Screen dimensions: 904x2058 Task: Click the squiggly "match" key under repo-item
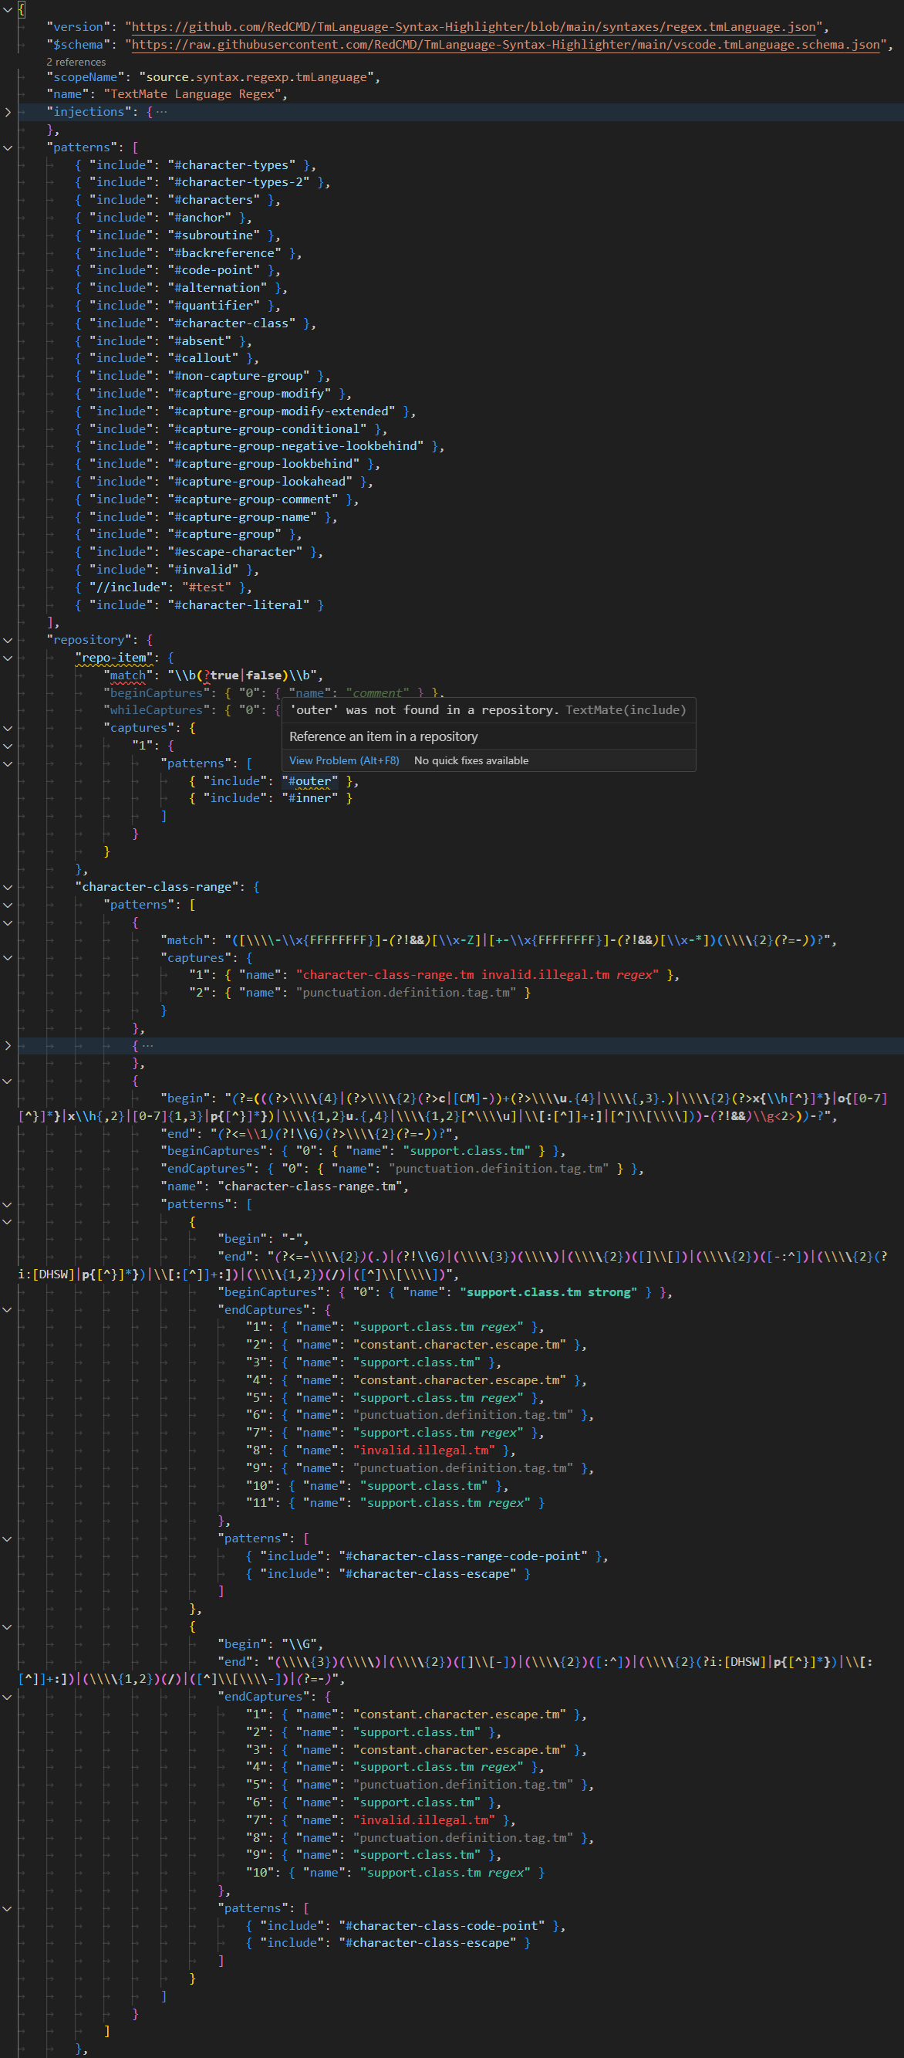point(129,675)
